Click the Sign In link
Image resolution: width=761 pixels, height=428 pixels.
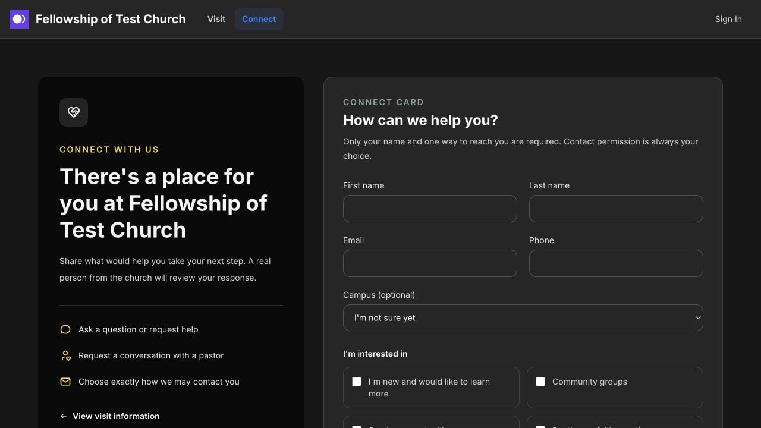click(728, 19)
